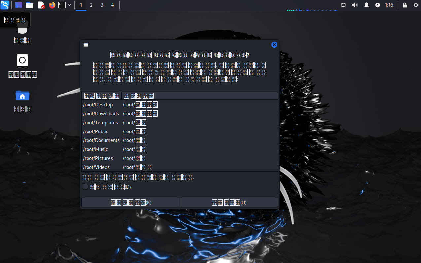The image size is (421, 263).
Task: Click the dialog's window icon in its title bar
Action: [86, 45]
